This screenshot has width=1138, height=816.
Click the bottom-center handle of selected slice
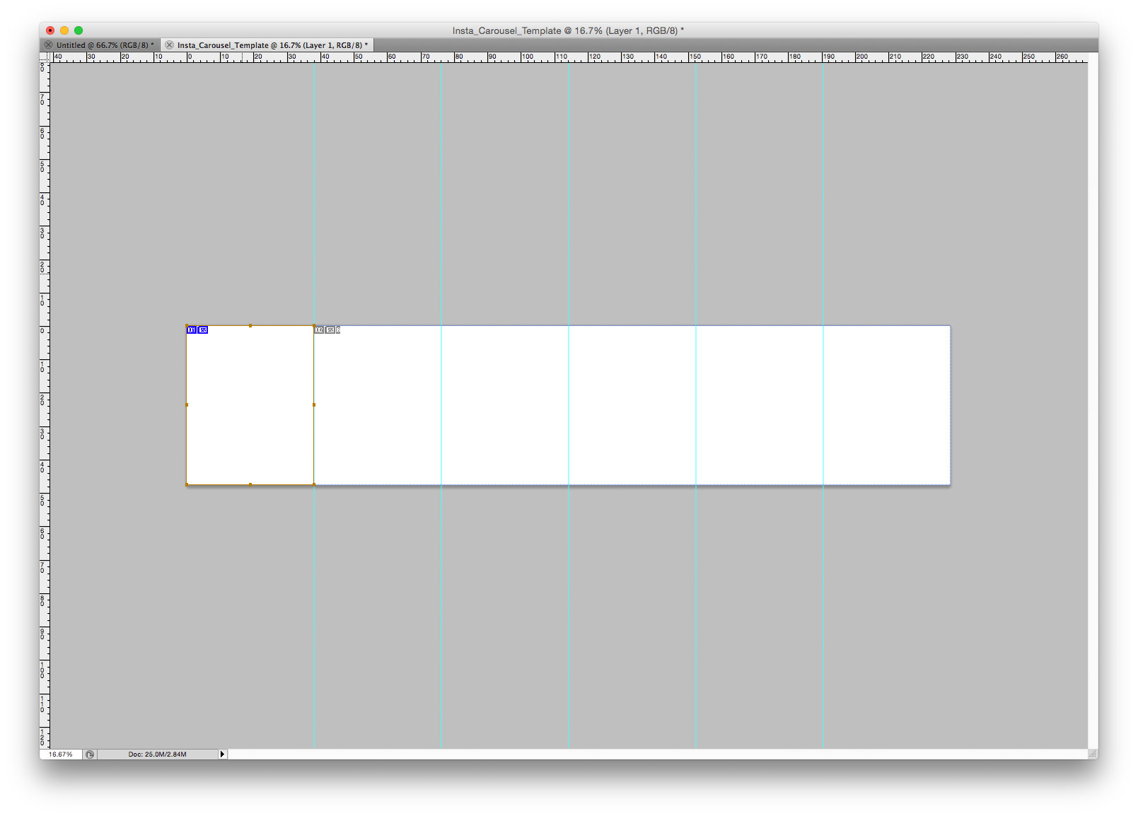point(250,484)
